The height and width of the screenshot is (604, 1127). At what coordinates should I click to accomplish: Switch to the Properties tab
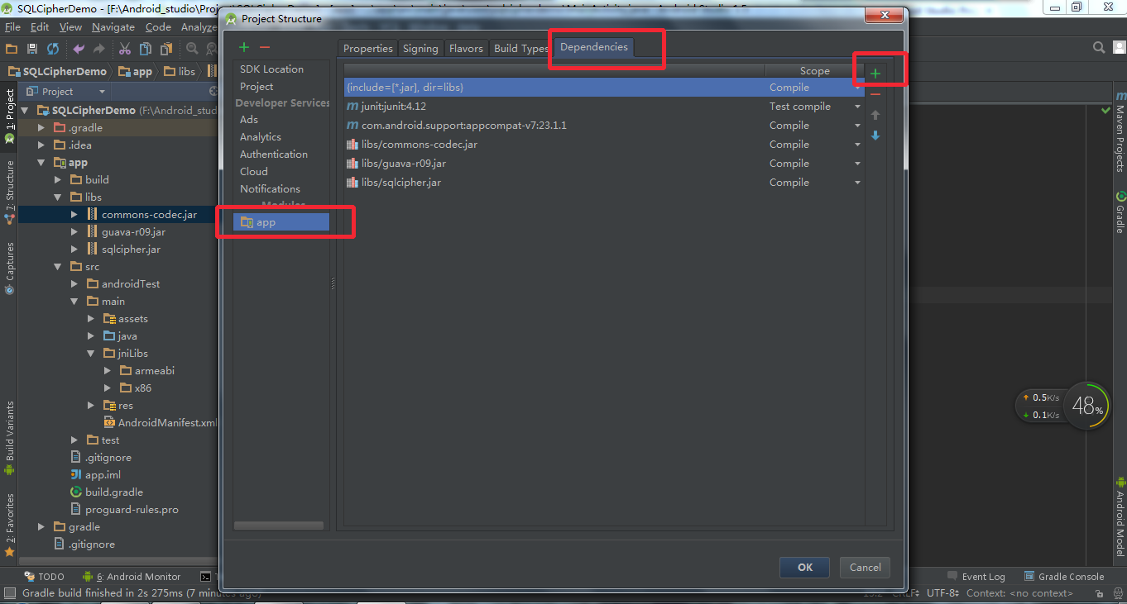(x=368, y=48)
